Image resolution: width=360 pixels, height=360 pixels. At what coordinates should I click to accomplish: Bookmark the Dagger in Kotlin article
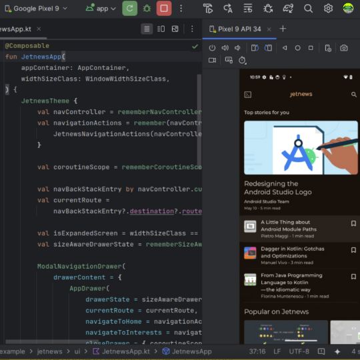coord(353,250)
